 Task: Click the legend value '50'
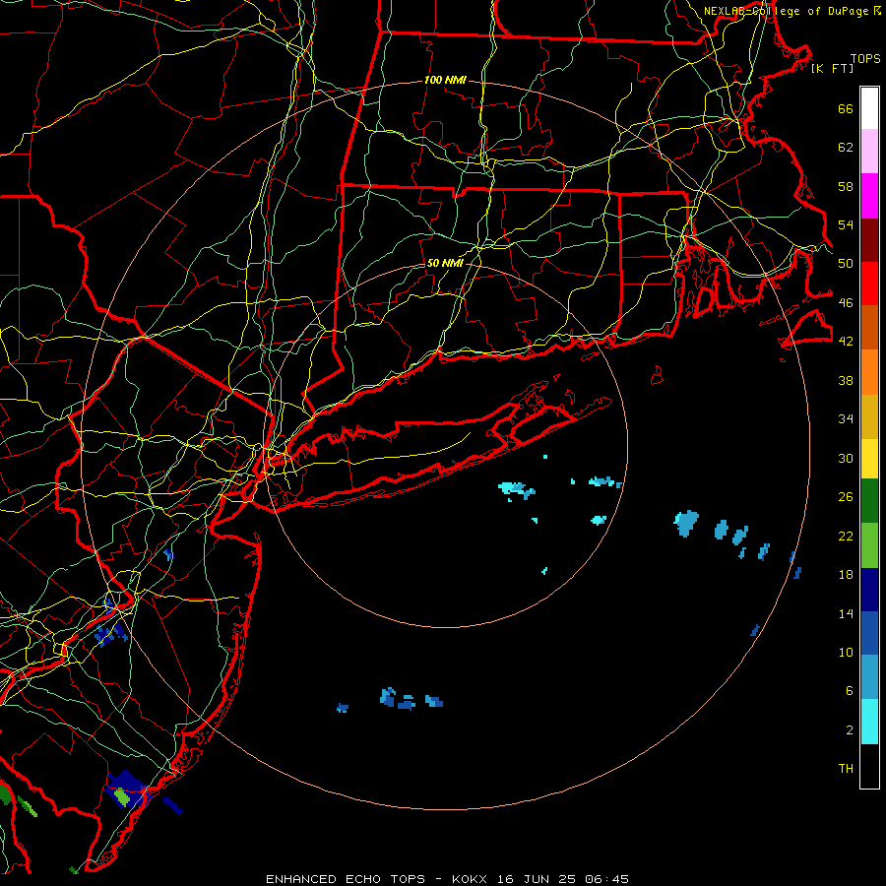(846, 264)
